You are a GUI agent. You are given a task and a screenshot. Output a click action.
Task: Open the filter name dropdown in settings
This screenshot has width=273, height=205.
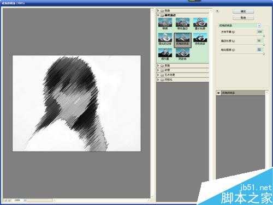tap(259, 26)
